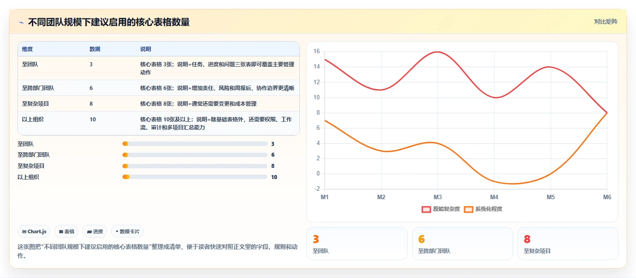This screenshot has height=278, width=636.
Task: Click the M4 x-axis label
Action: pos(494,197)
